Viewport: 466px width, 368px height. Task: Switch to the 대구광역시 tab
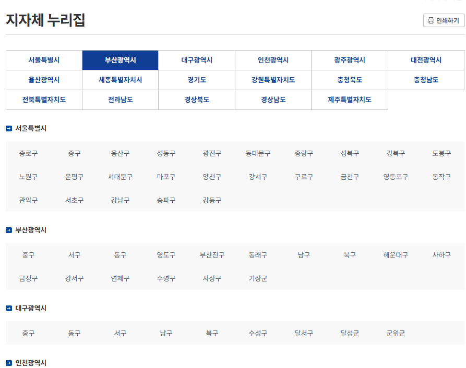click(197, 60)
